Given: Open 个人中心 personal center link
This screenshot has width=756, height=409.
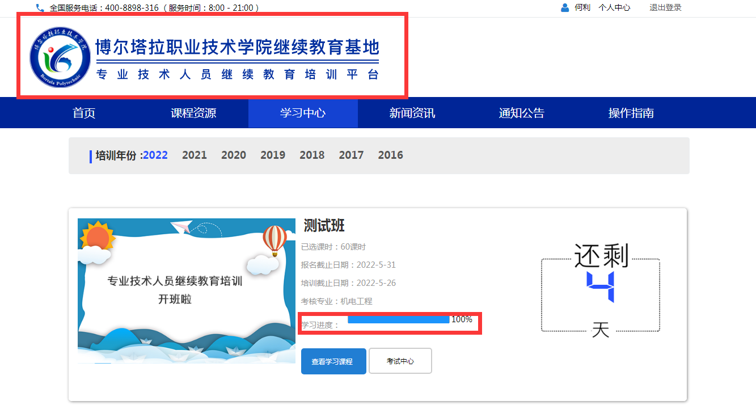Looking at the screenshot, I should [614, 8].
